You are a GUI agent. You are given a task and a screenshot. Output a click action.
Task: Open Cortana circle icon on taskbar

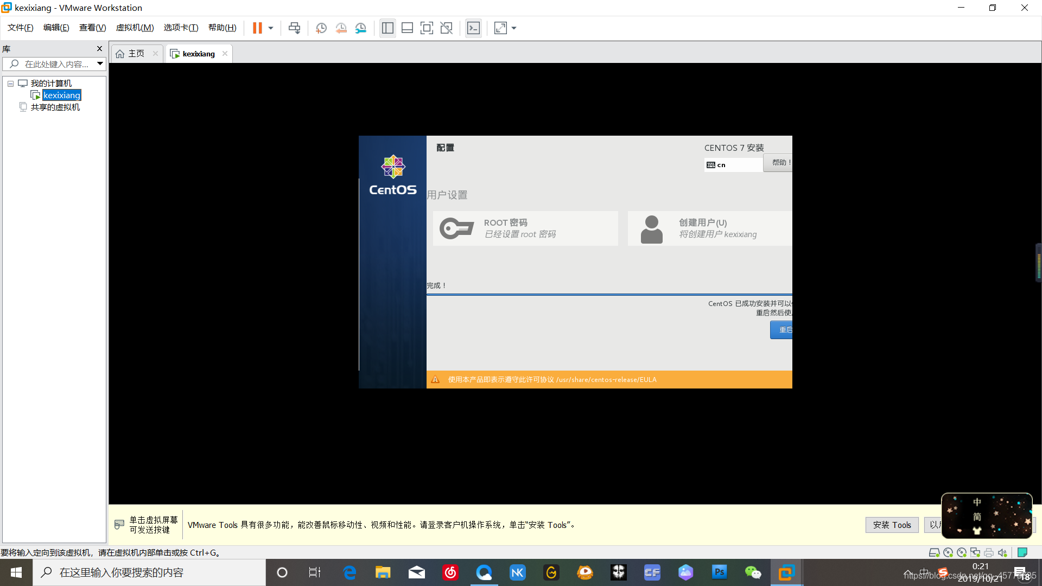282,572
